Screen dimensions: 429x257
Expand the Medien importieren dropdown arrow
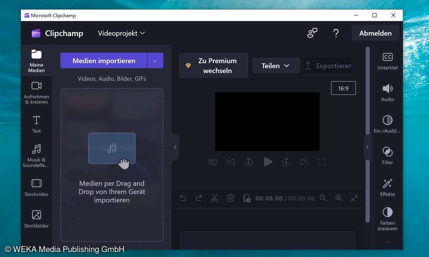point(155,61)
